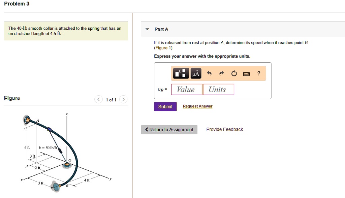The height and width of the screenshot is (198, 345).
Task: Collapse Part A using its chevron
Action: pos(147,29)
